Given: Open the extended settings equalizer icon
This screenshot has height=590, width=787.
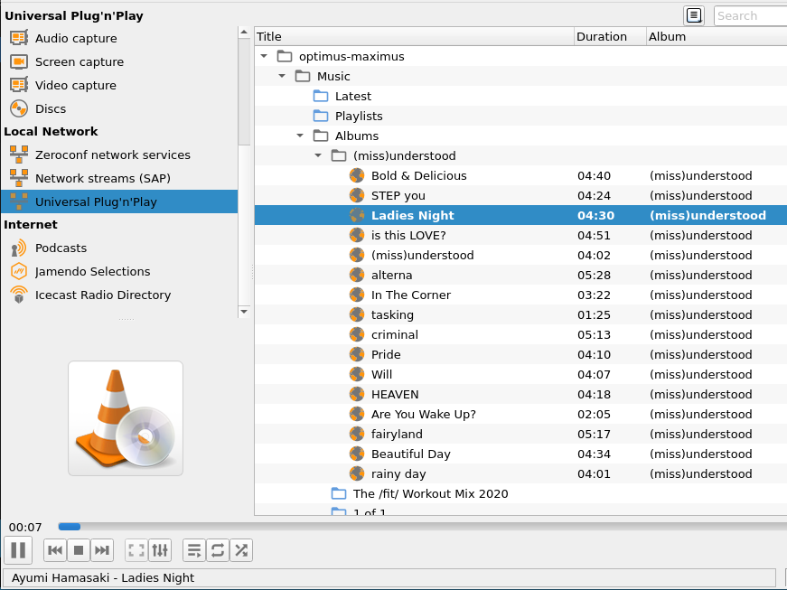Looking at the screenshot, I should (x=160, y=549).
